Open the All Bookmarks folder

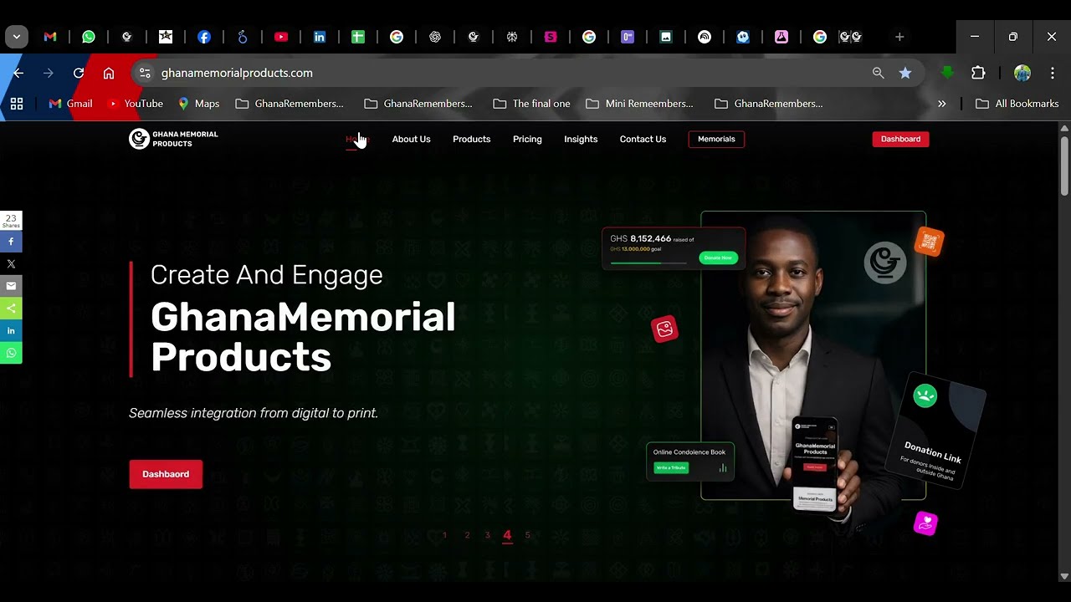click(1017, 104)
